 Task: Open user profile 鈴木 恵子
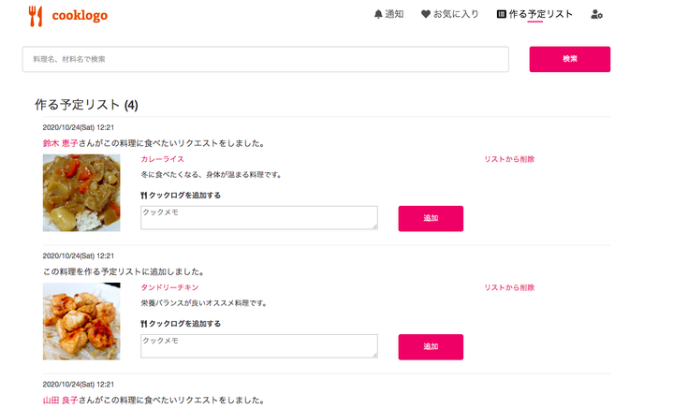point(60,143)
